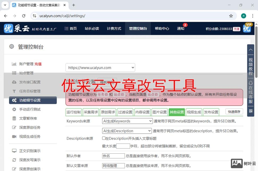Open the Description来源 dropdown
Image resolution: width=258 pixels, height=171 pixels.
pyautogui.click(x=127, y=131)
